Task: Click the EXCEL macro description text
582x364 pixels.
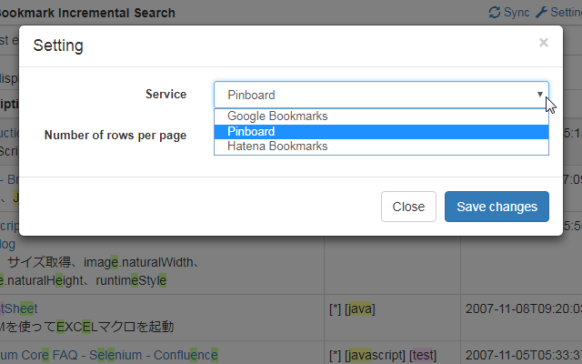Action: point(87,327)
